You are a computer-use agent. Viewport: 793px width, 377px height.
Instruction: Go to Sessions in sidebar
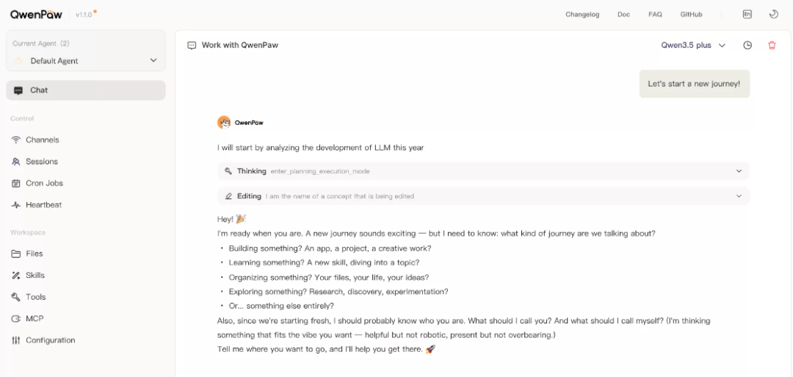41,162
